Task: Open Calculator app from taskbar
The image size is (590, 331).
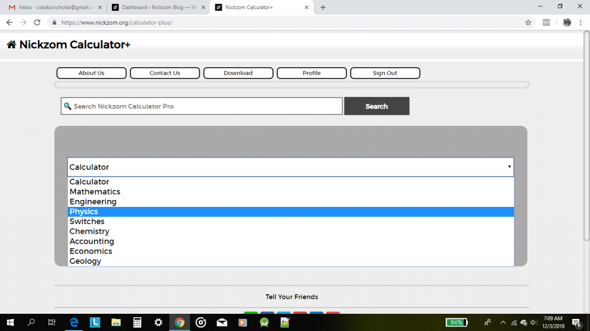Action: 137,322
